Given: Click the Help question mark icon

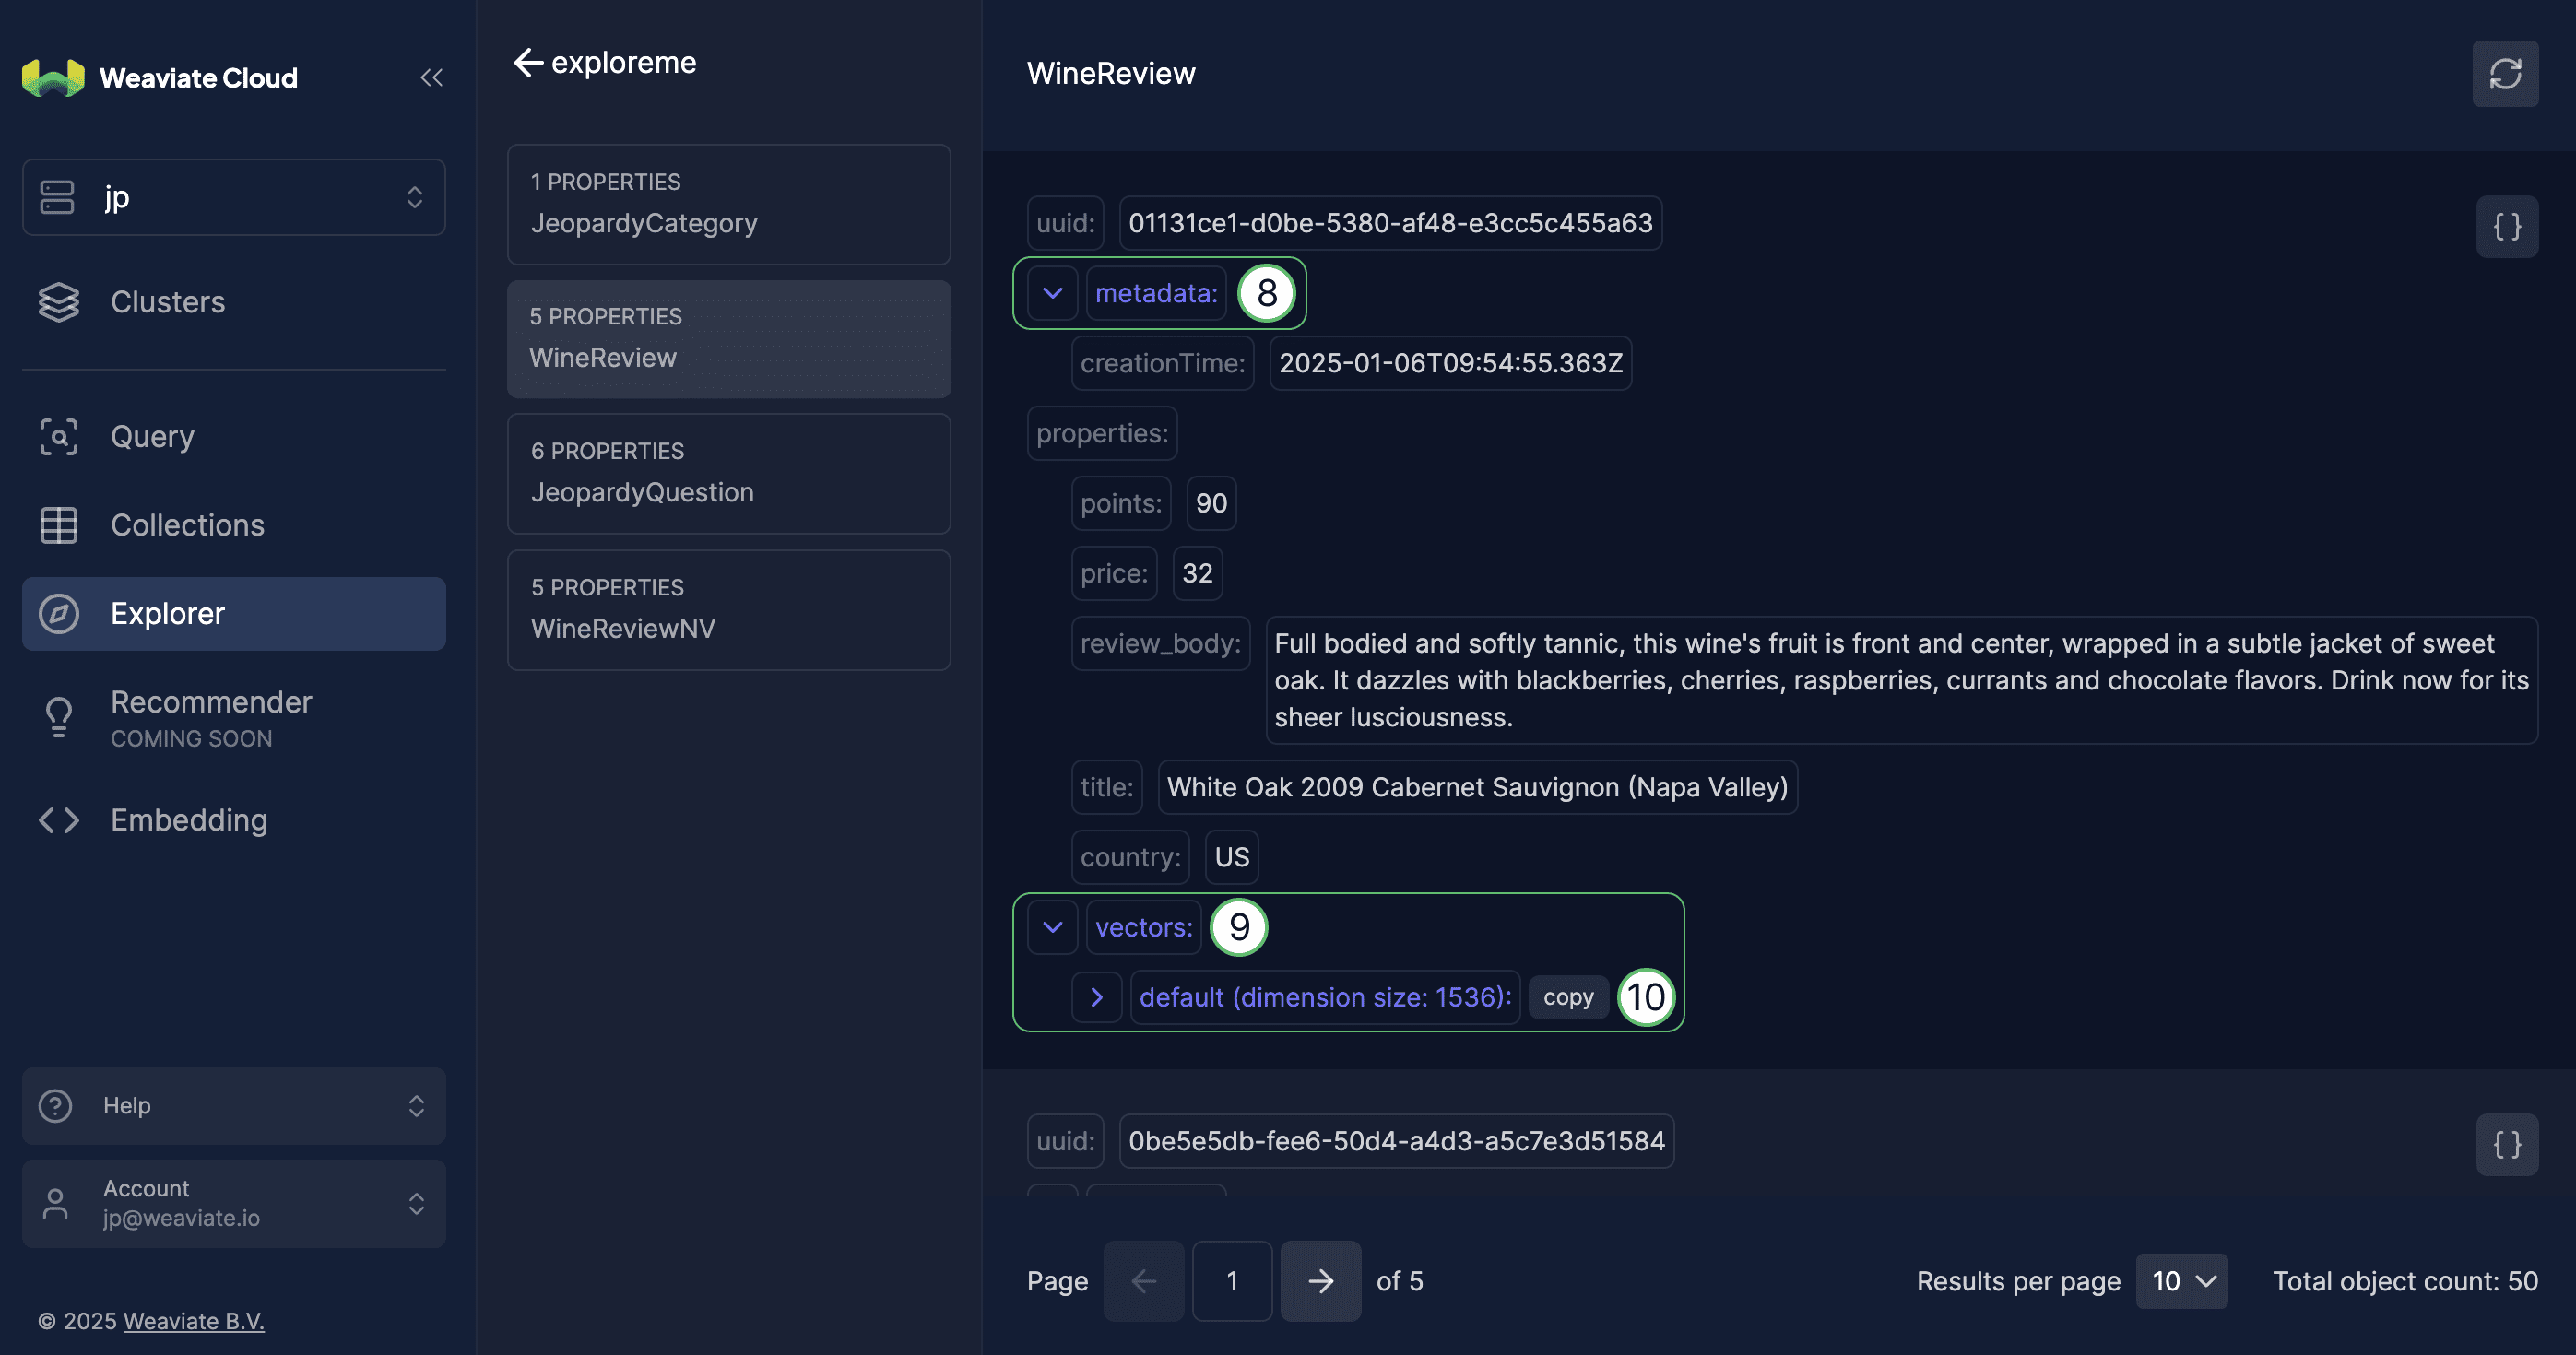Looking at the screenshot, I should (x=55, y=1105).
